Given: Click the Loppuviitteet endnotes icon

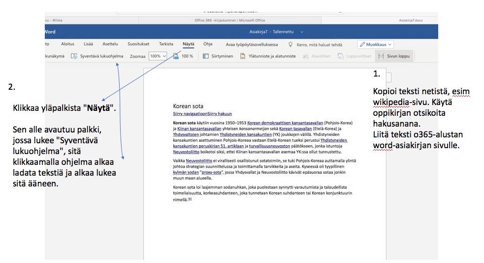Looking at the screenshot, I should pos(341,56).
